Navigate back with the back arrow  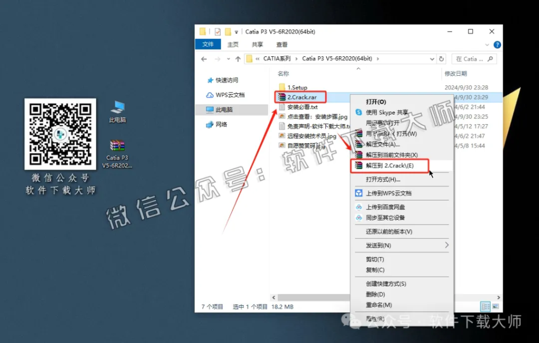point(203,58)
